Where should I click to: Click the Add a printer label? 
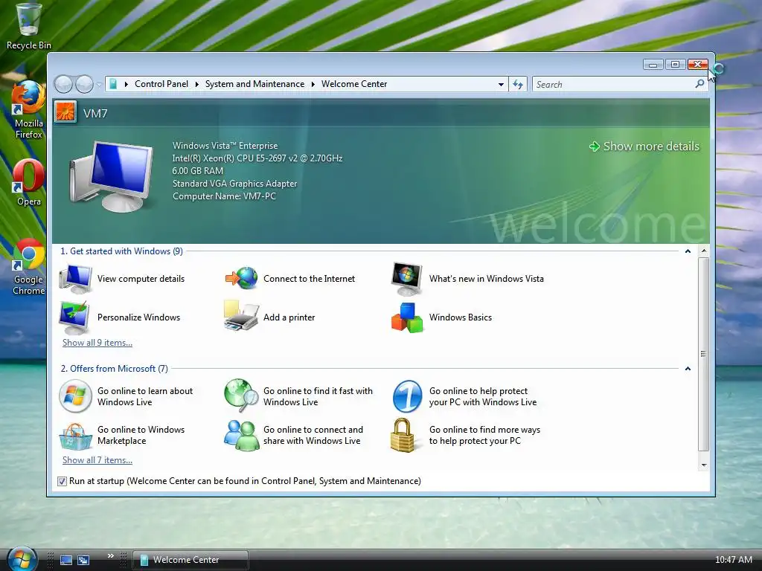coord(289,317)
